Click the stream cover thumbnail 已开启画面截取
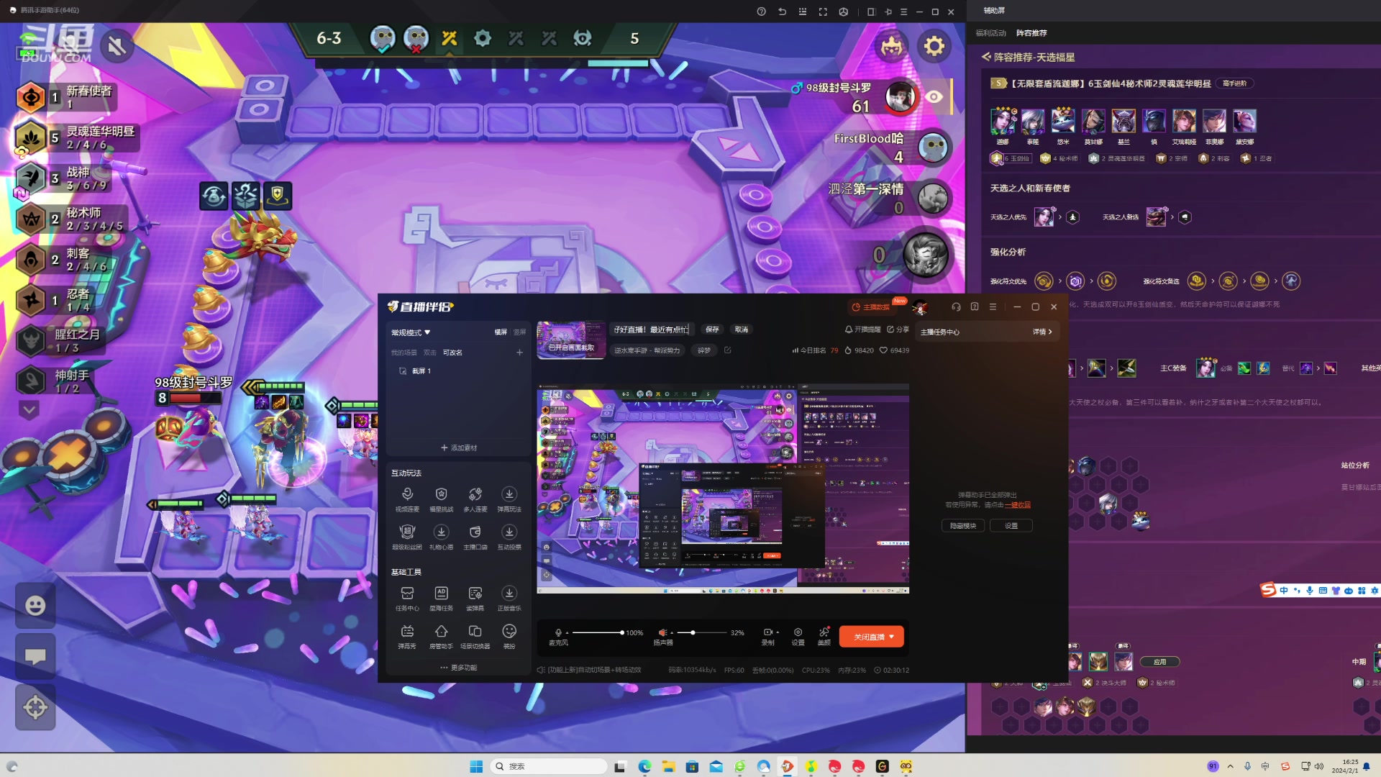Screen dimensions: 1381x777 point(571,340)
